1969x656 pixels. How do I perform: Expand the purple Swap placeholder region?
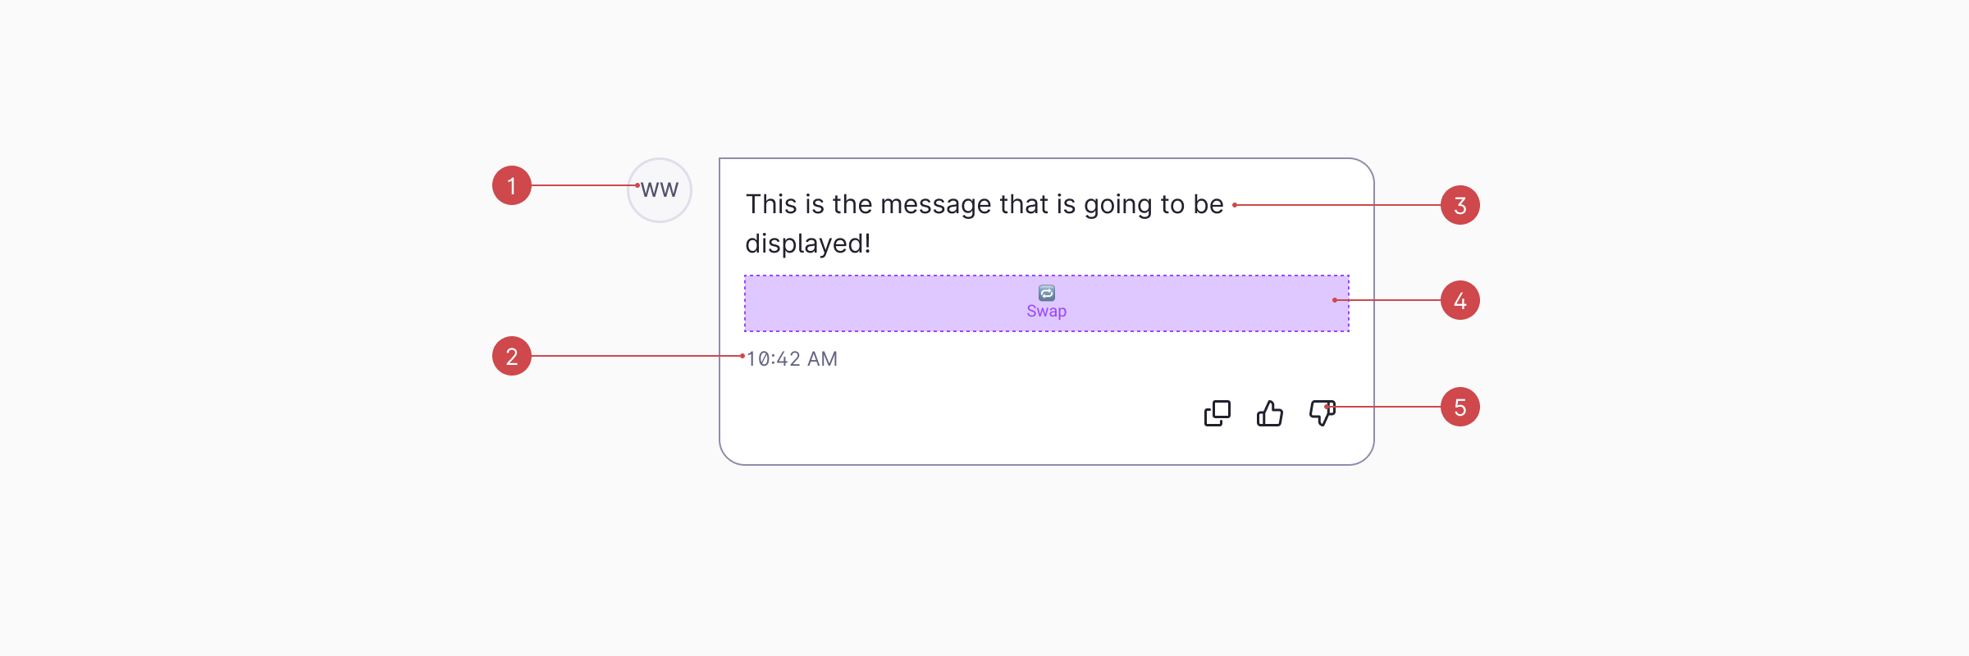coord(1046,303)
